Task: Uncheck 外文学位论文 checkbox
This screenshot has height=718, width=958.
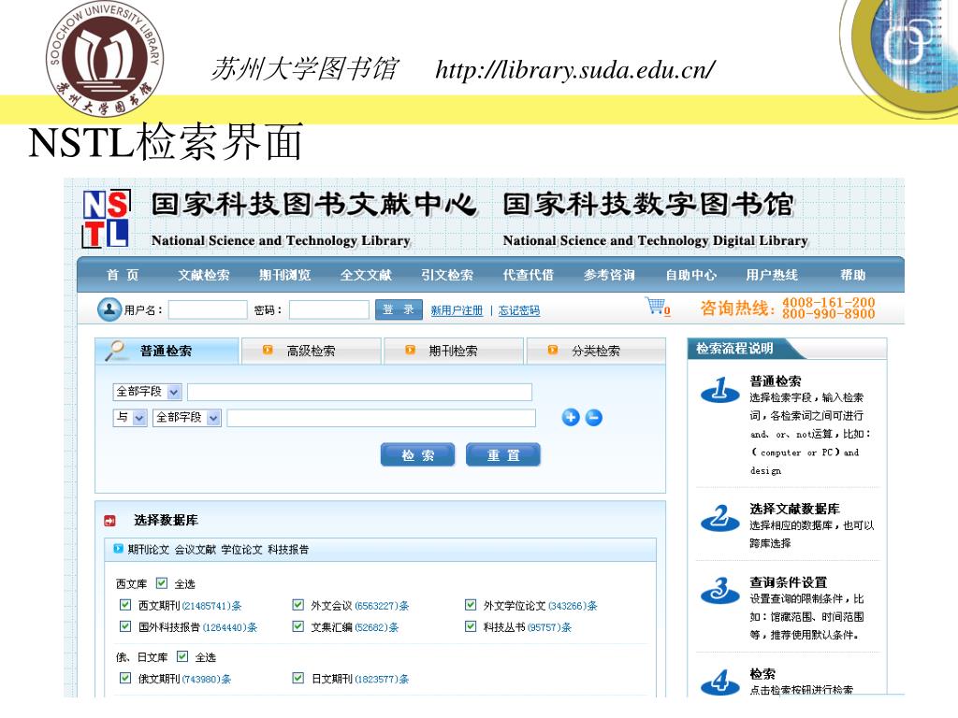Action: coord(471,605)
